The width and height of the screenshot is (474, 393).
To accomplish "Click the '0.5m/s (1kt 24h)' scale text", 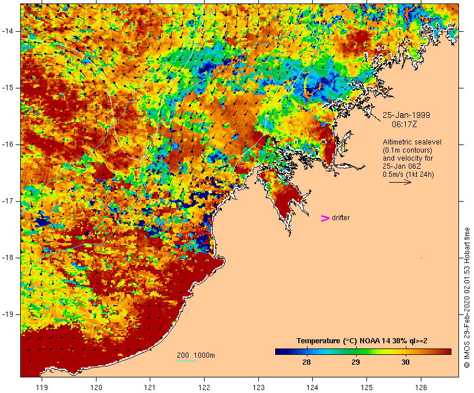I will pos(408,175).
